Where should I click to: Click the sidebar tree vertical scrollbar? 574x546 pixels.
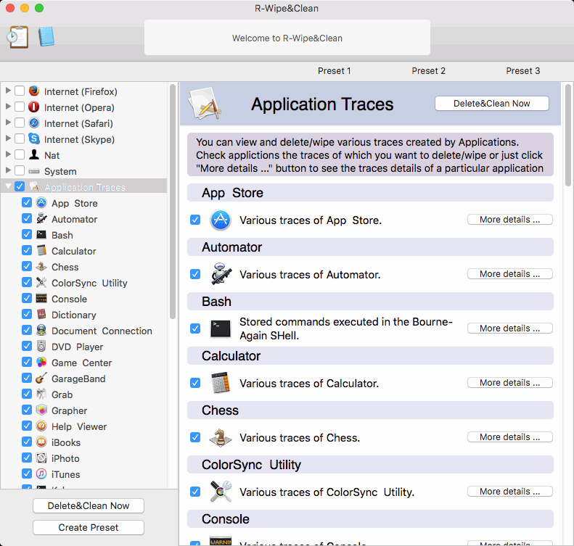pyautogui.click(x=173, y=202)
